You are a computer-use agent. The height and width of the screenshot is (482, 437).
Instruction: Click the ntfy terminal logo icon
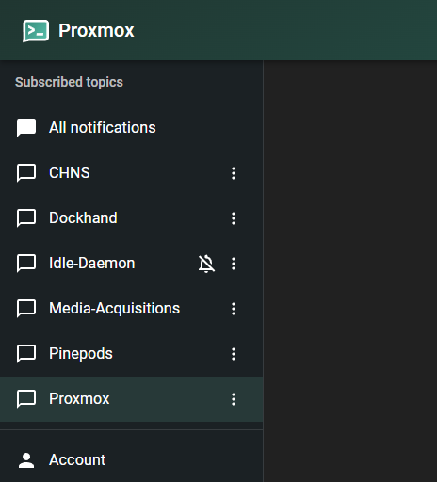coord(36,31)
